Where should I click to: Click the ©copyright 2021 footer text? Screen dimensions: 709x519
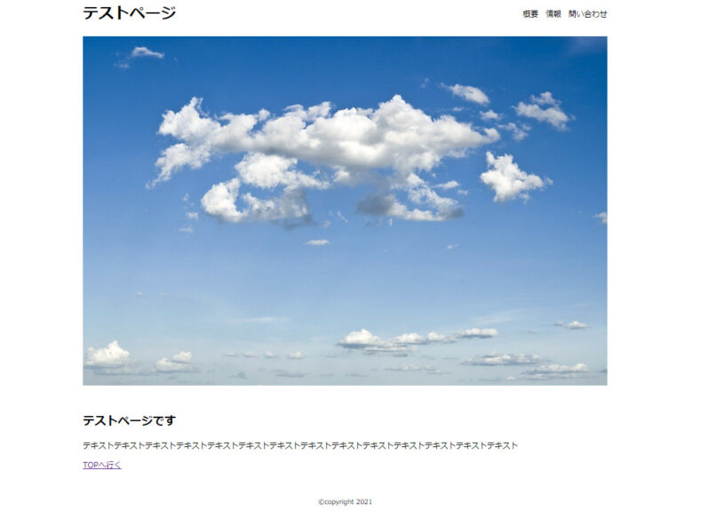345,501
